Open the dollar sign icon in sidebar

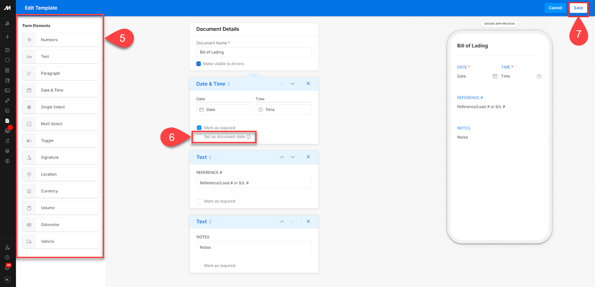coord(7,161)
